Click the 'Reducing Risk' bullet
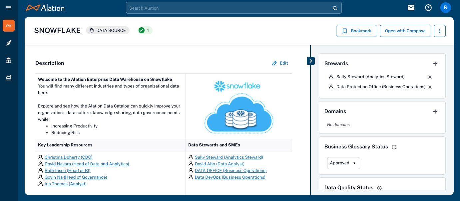The width and height of the screenshot is (460, 201). click(x=66, y=133)
